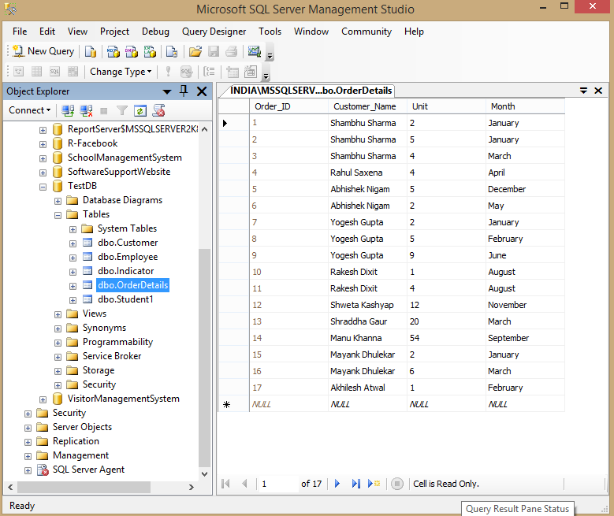Open the Tools menu

point(270,32)
